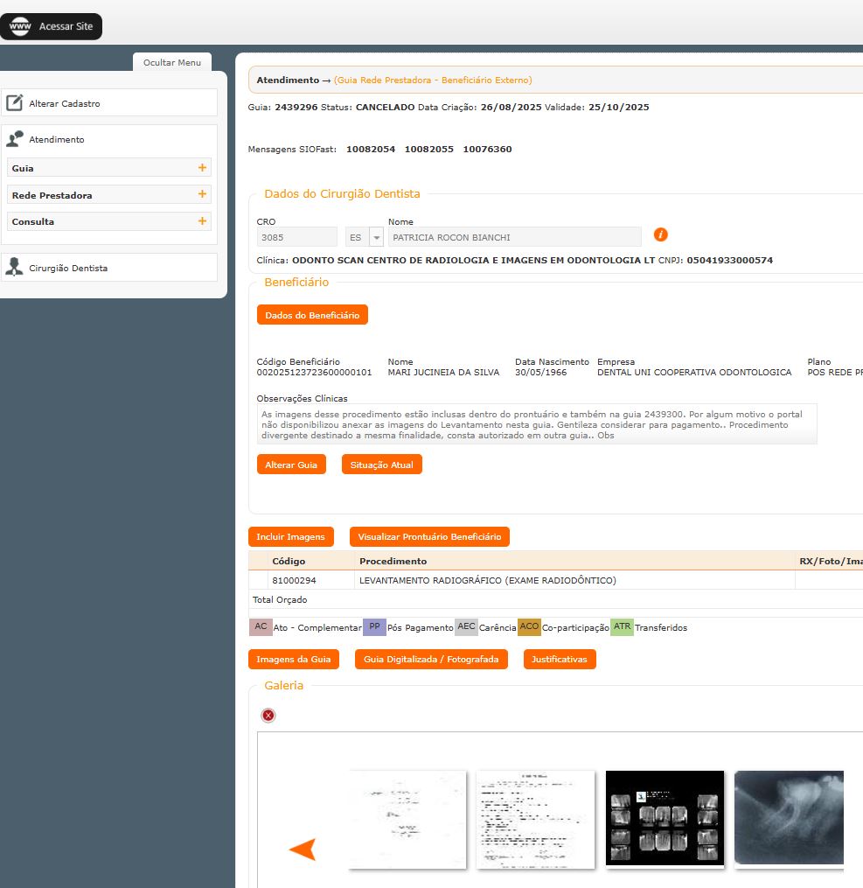Click the green ATR legend swatch
The width and height of the screenshot is (863, 888).
622,626
